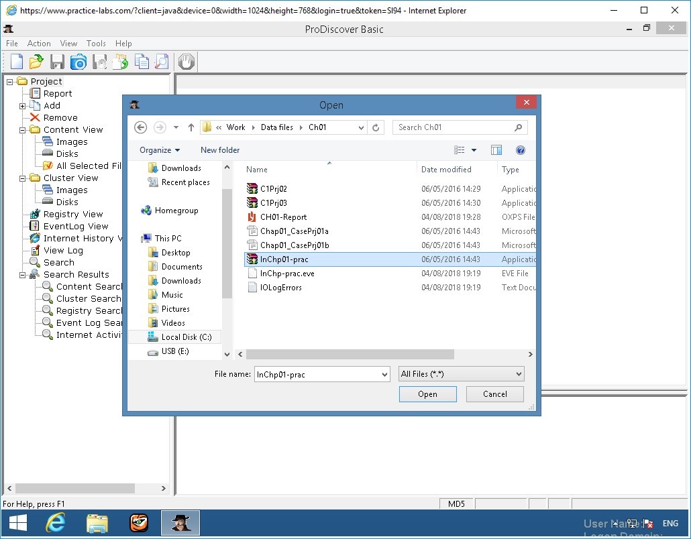Select All Selected Files tree item
The height and width of the screenshot is (539, 691).
pos(89,166)
